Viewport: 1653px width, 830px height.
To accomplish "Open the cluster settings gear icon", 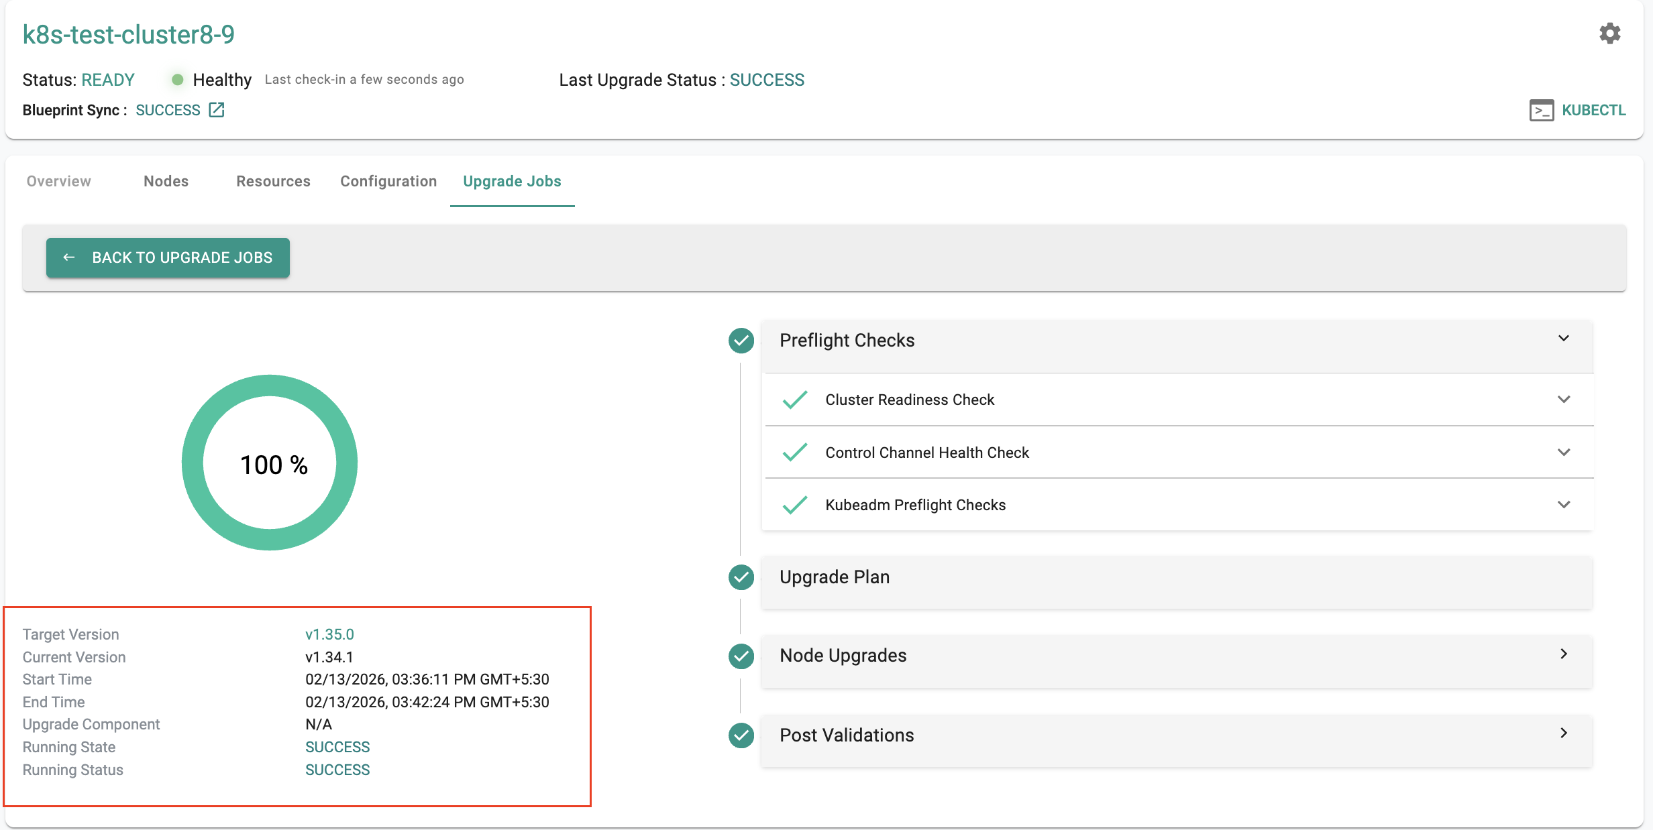I will tap(1609, 34).
